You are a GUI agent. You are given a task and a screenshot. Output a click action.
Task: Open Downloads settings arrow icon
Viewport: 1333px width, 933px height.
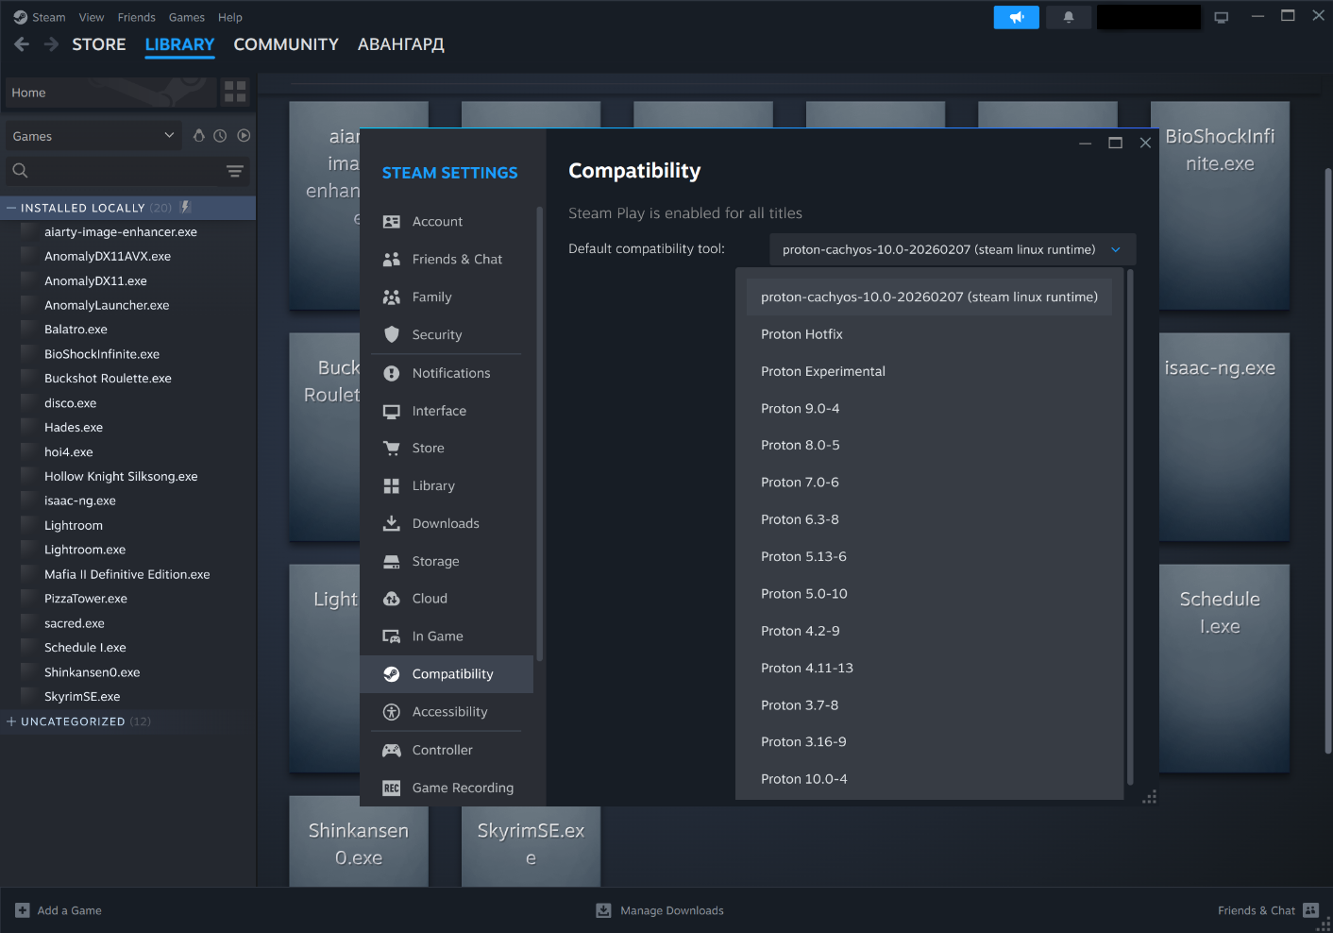click(392, 523)
